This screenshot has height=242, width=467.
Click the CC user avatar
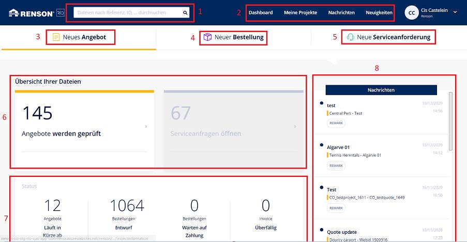point(412,13)
